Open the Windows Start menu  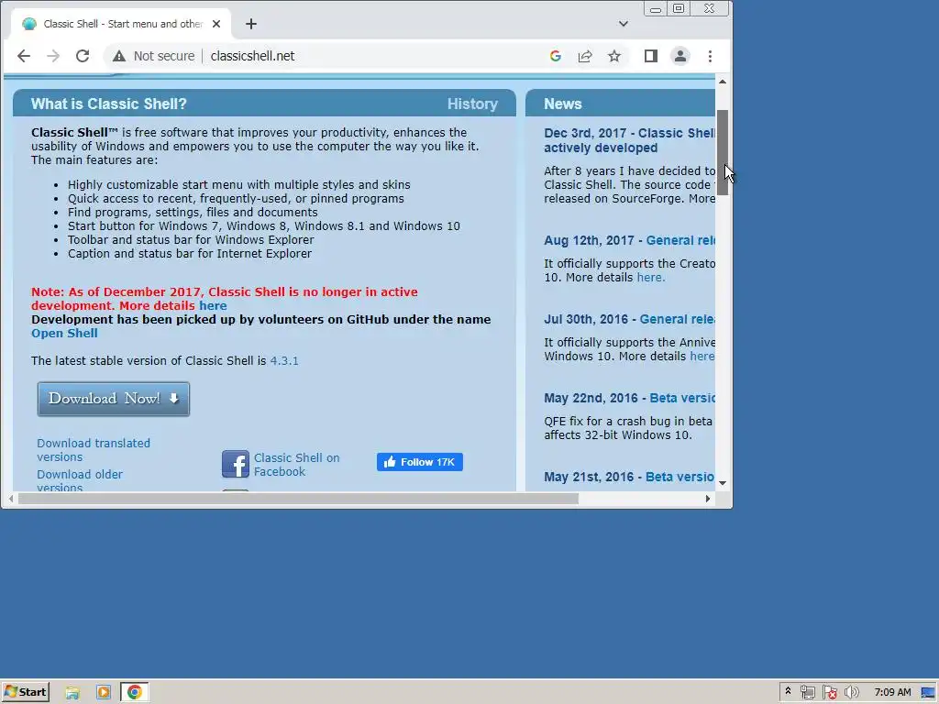point(25,692)
